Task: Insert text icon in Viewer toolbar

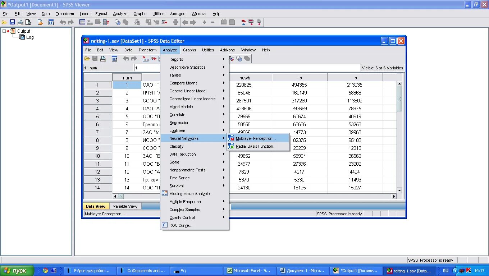Action: pos(259,22)
